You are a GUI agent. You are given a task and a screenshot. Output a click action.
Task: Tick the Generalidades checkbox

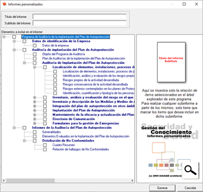35,132
